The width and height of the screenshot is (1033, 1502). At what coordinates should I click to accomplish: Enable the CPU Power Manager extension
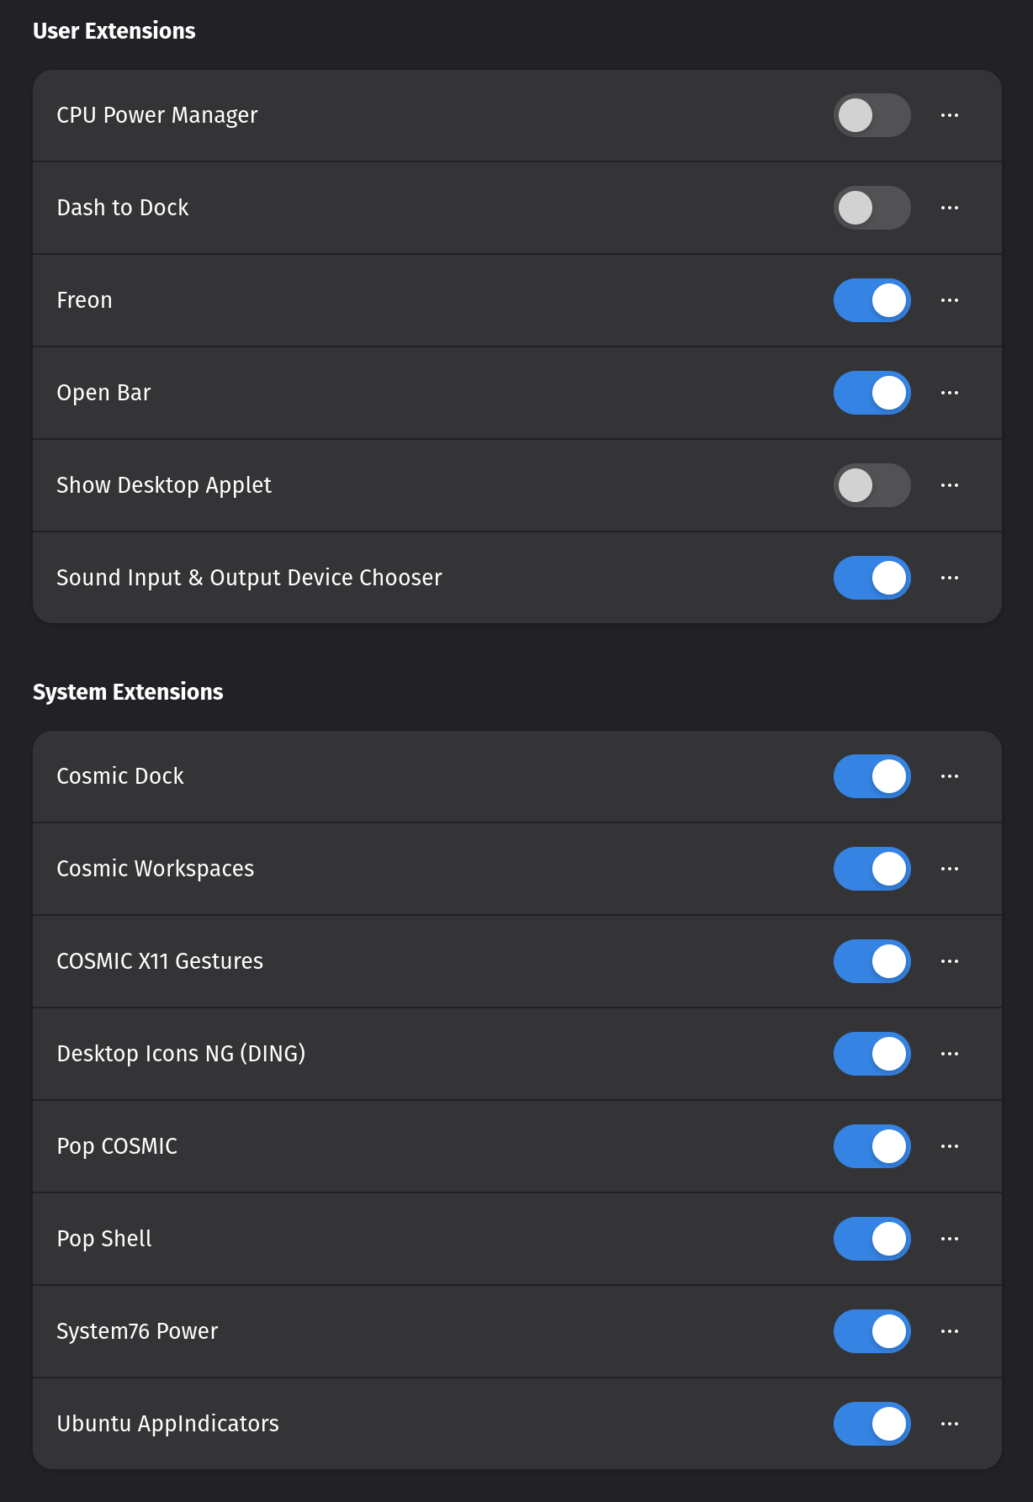point(871,115)
